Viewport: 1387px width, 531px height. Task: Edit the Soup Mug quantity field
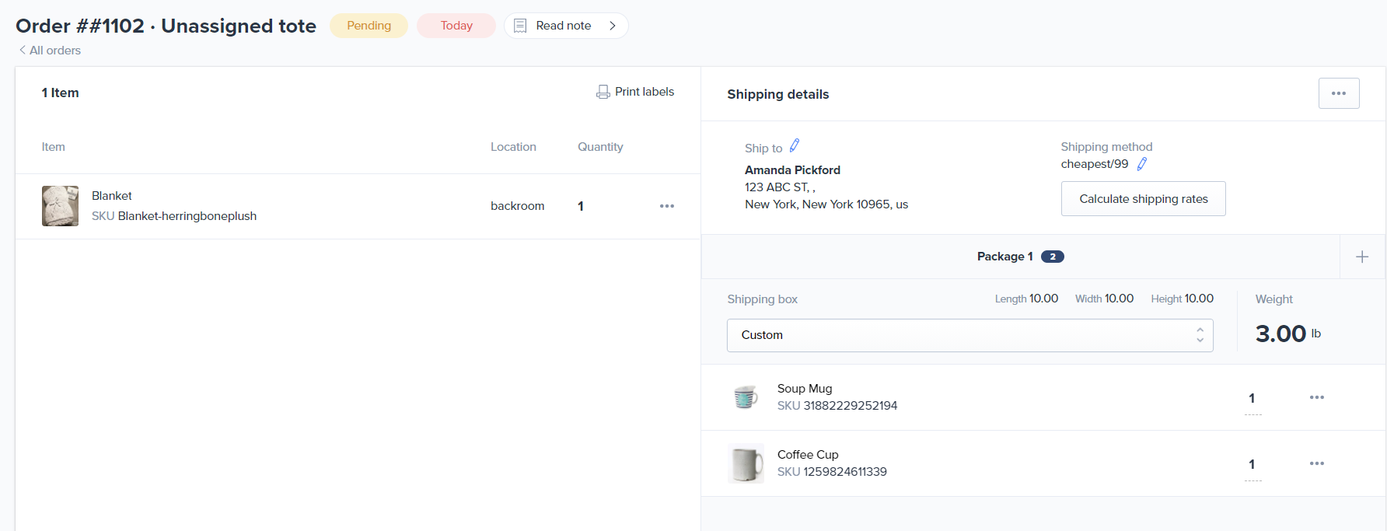click(x=1252, y=399)
